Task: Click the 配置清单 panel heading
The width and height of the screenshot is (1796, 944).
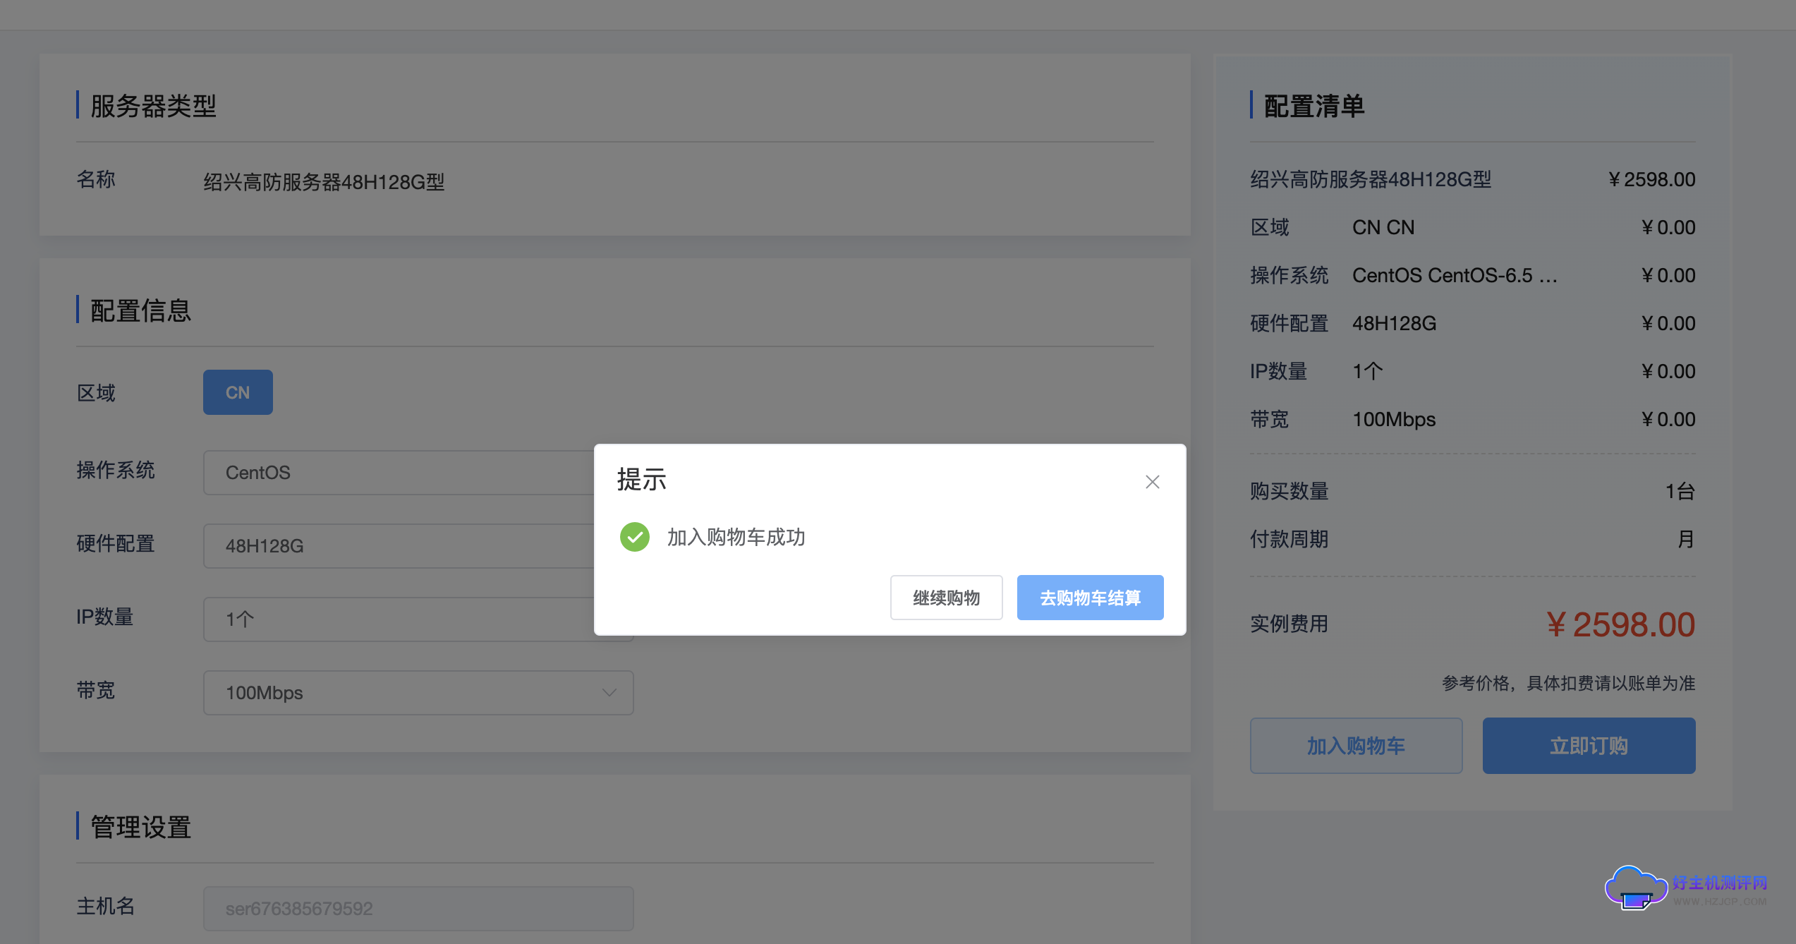Action: coord(1313,106)
